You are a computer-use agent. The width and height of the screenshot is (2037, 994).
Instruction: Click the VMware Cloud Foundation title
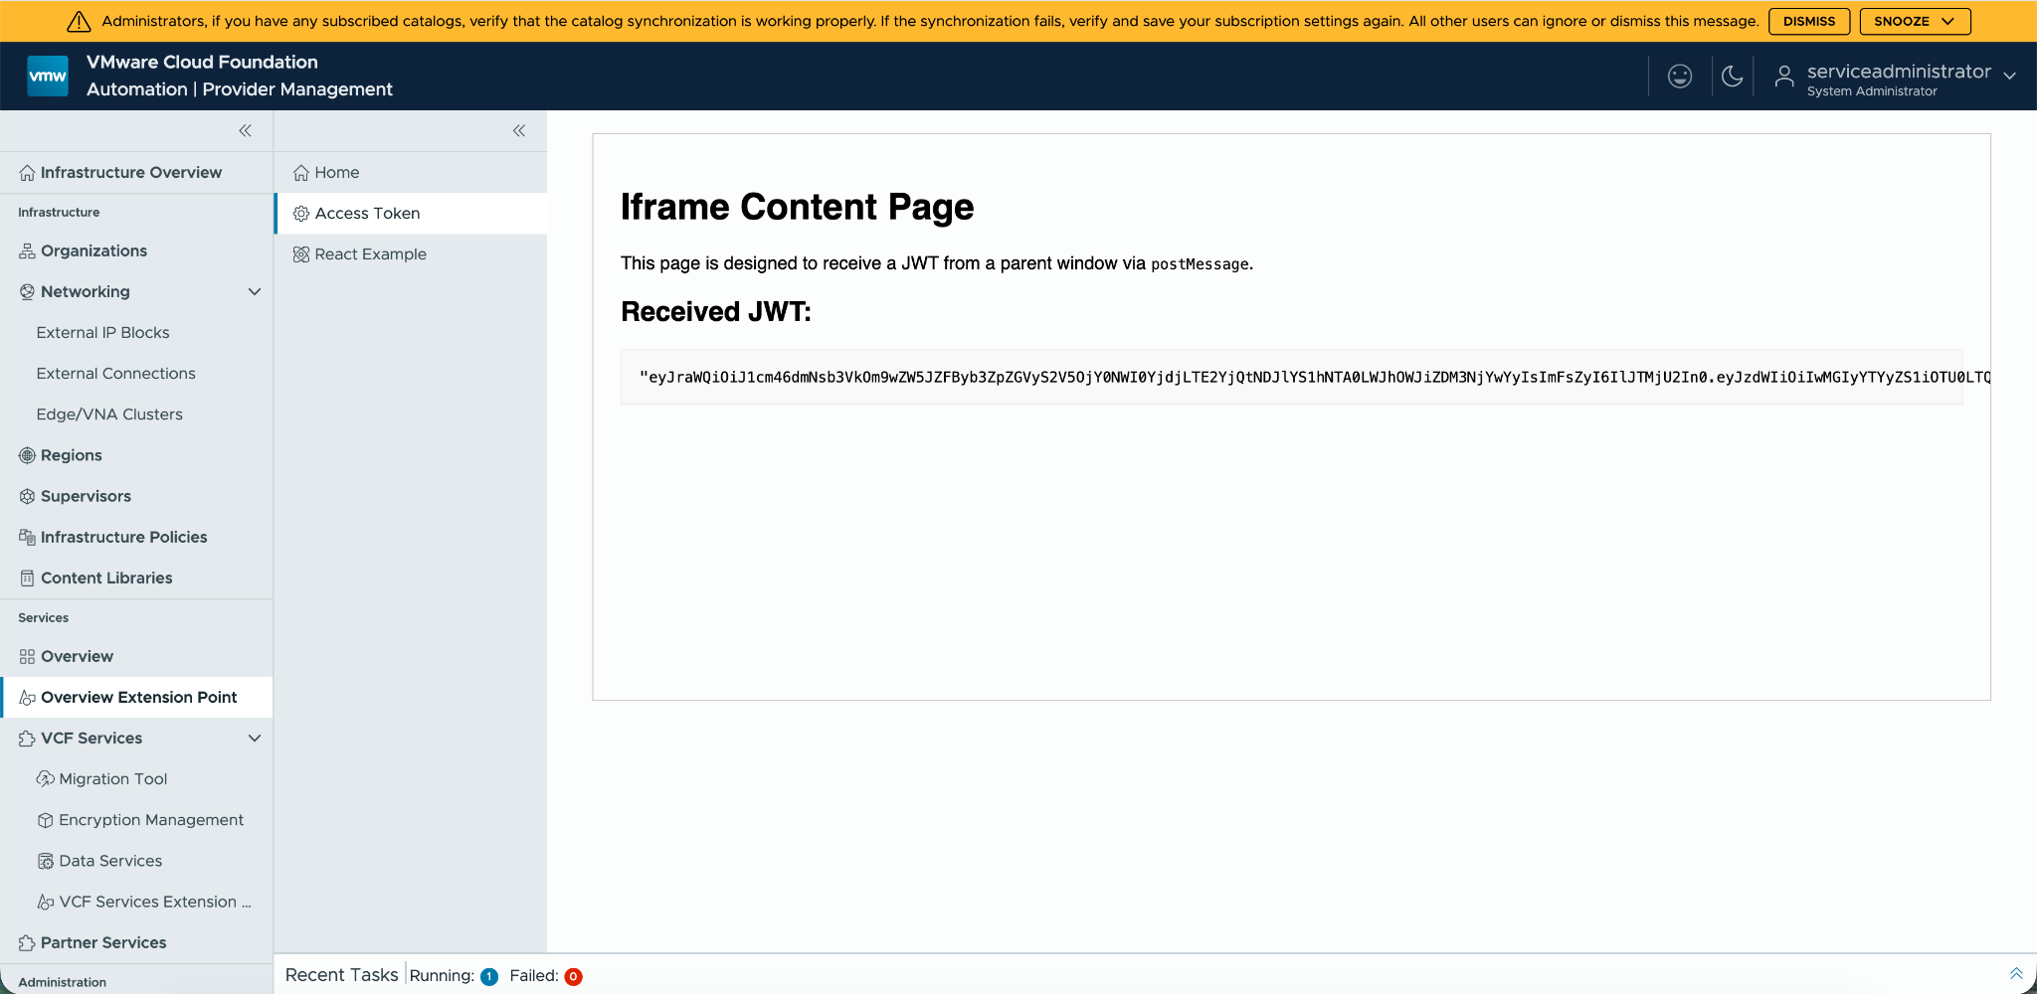coord(202,62)
